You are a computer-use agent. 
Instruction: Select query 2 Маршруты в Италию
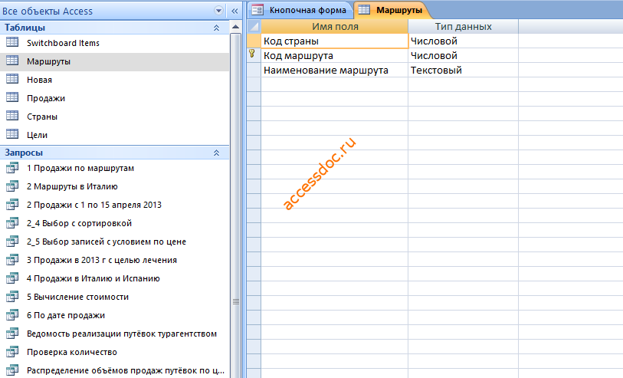[x=114, y=186]
